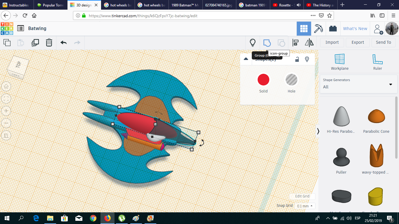Click the Ungroup icon
This screenshot has height=224, width=399.
pyautogui.click(x=281, y=43)
